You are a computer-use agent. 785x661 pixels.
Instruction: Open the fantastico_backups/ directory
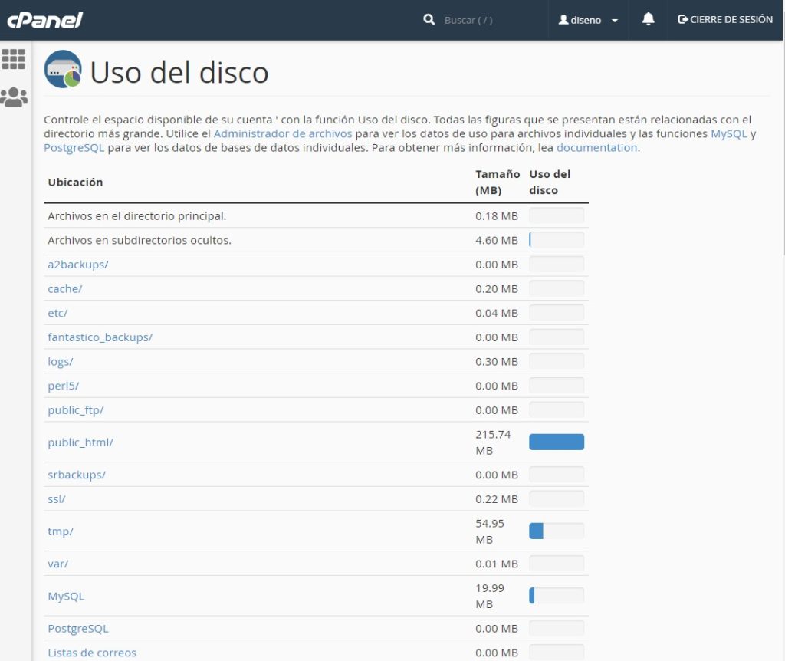[100, 337]
